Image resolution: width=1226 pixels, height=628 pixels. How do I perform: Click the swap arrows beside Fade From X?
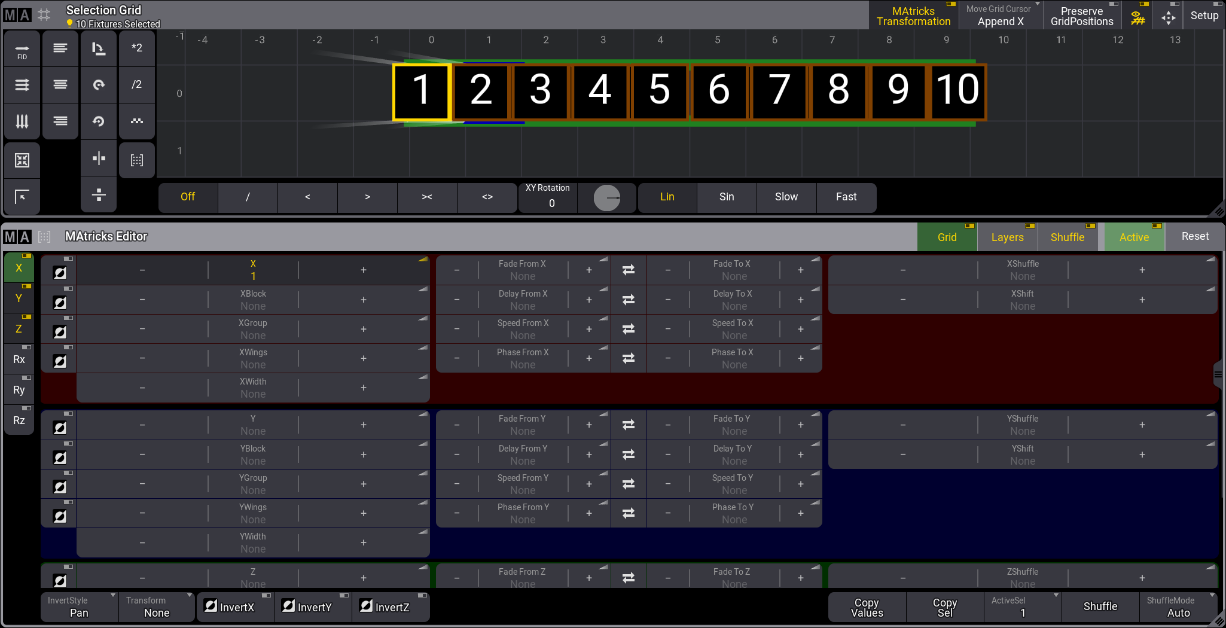(628, 270)
